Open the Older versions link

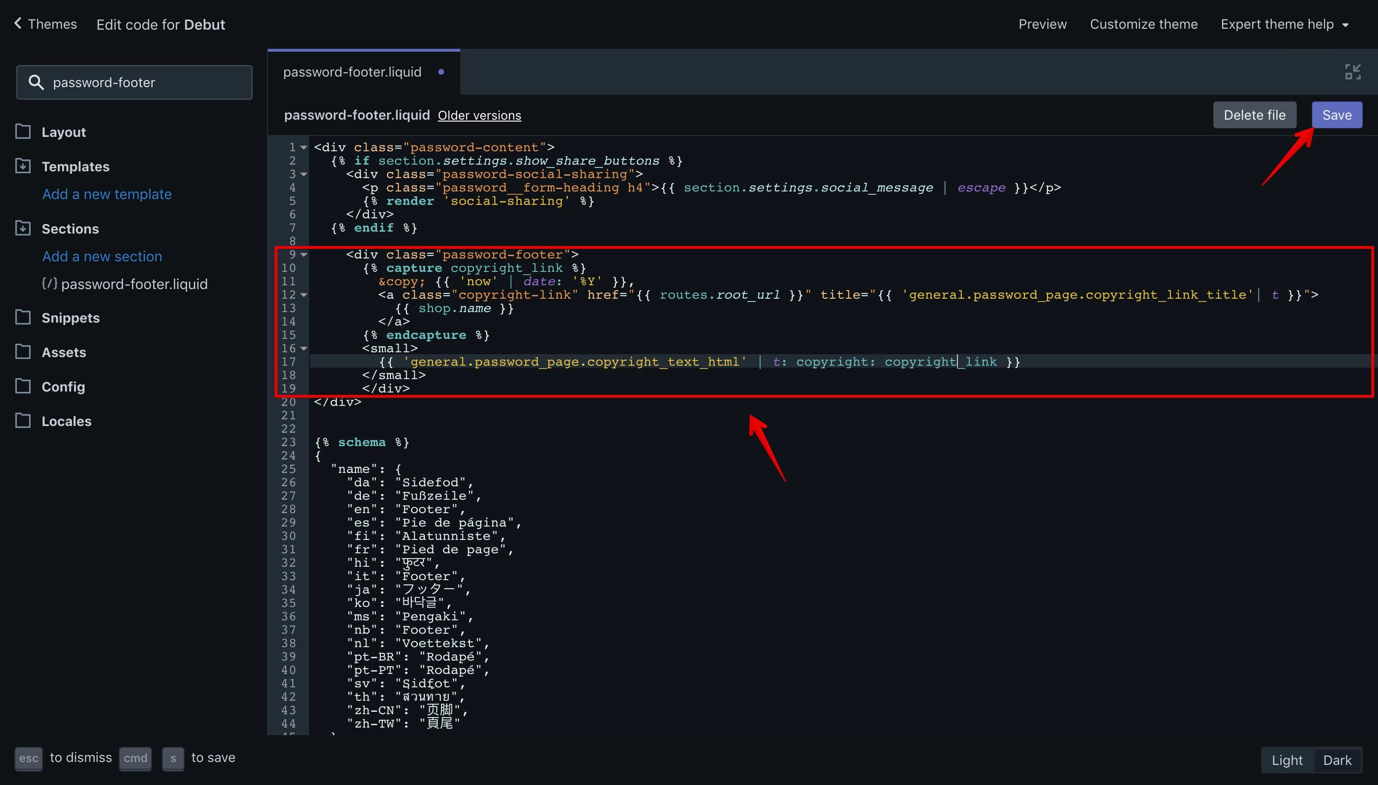[x=479, y=115]
